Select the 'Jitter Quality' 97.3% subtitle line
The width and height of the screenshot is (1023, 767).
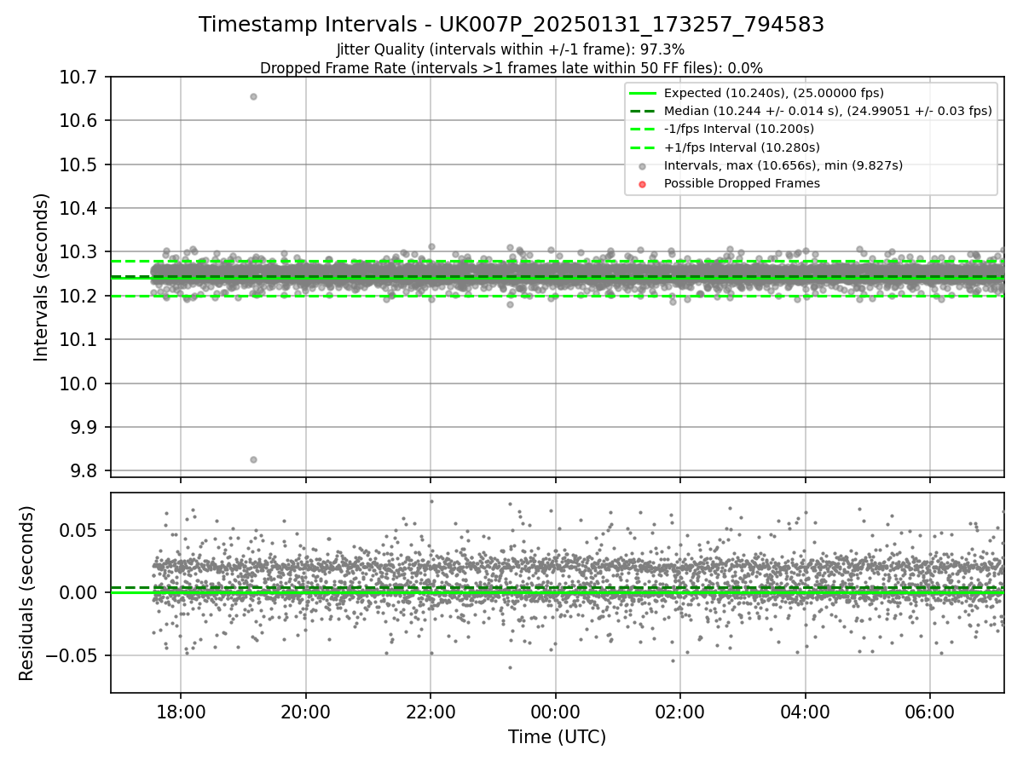click(x=511, y=49)
